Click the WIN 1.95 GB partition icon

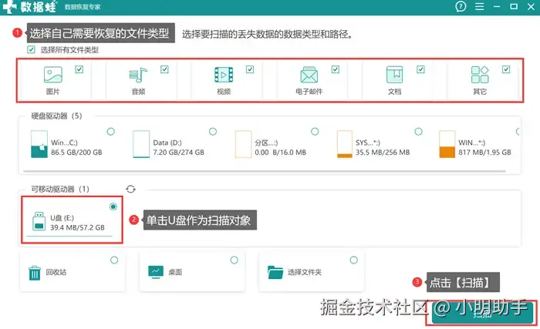pos(447,144)
